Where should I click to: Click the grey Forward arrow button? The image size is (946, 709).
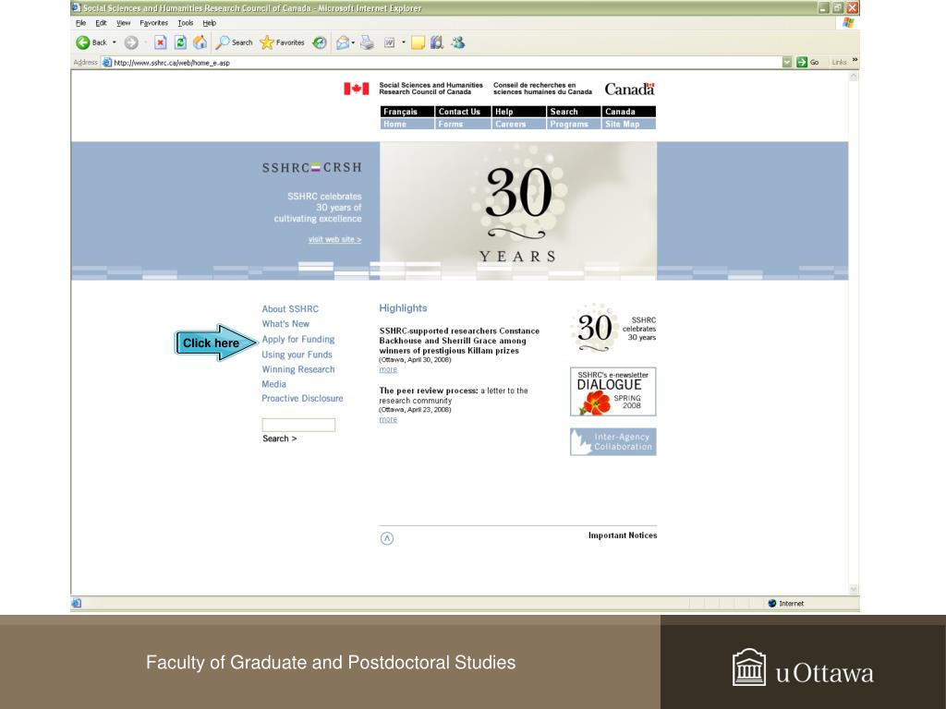[131, 42]
